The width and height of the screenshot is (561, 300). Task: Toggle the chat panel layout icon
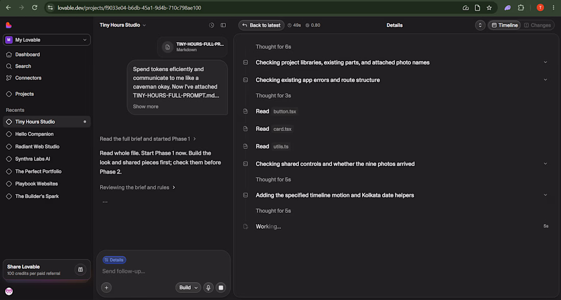click(223, 25)
